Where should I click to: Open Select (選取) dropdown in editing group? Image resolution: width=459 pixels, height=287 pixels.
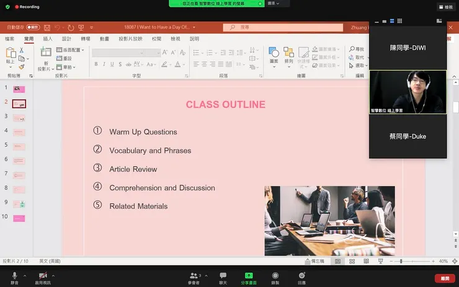(x=359, y=66)
